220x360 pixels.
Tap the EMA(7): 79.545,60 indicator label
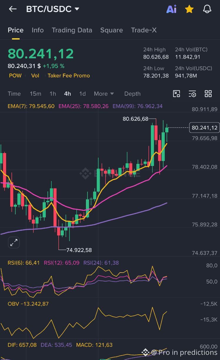31,106
